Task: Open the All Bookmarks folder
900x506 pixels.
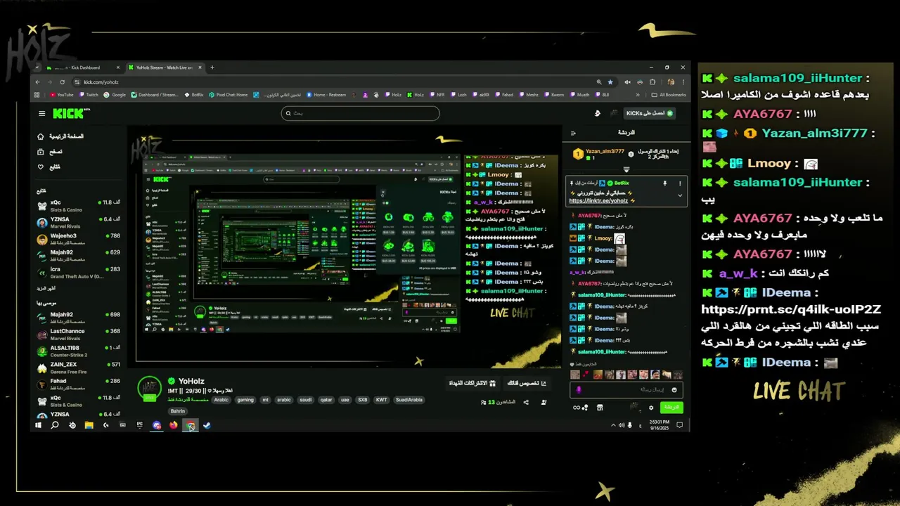Action: click(669, 95)
